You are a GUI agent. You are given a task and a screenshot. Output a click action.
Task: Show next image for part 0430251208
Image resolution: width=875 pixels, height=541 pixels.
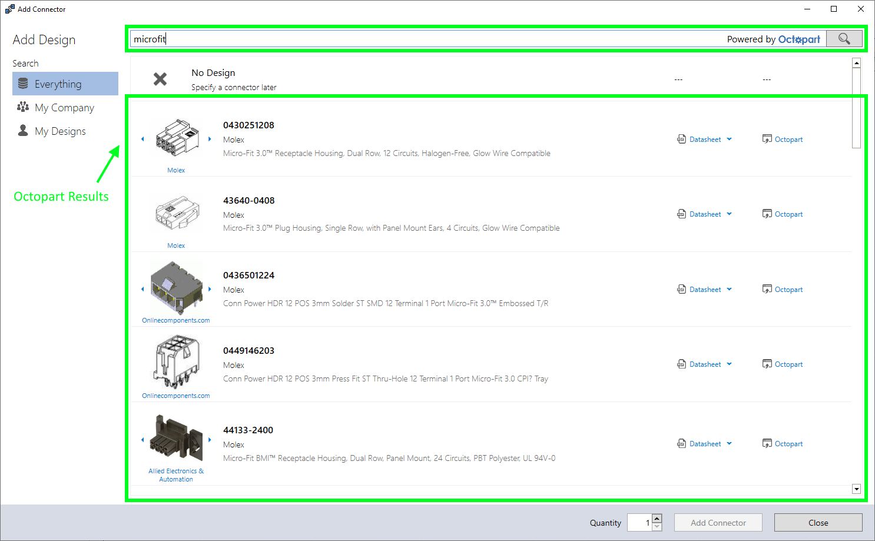point(210,139)
